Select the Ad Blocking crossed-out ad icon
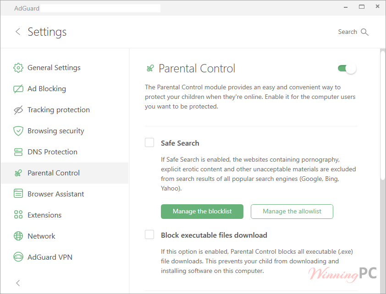 click(x=18, y=88)
